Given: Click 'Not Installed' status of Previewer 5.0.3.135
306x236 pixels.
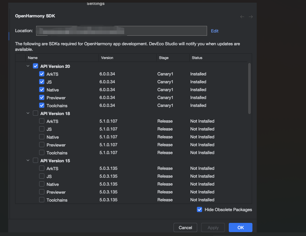Looking at the screenshot, I should click(x=202, y=192).
